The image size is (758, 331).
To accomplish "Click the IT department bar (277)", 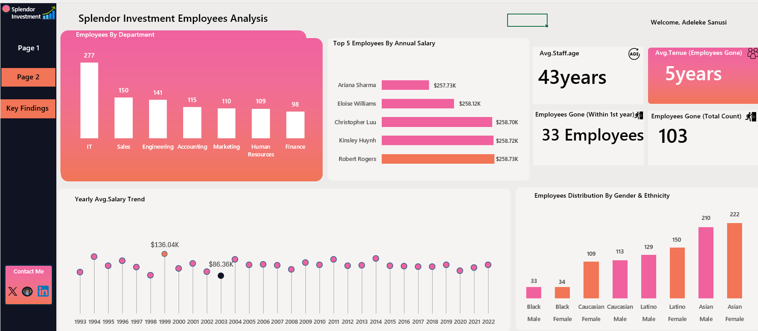I will [x=89, y=100].
